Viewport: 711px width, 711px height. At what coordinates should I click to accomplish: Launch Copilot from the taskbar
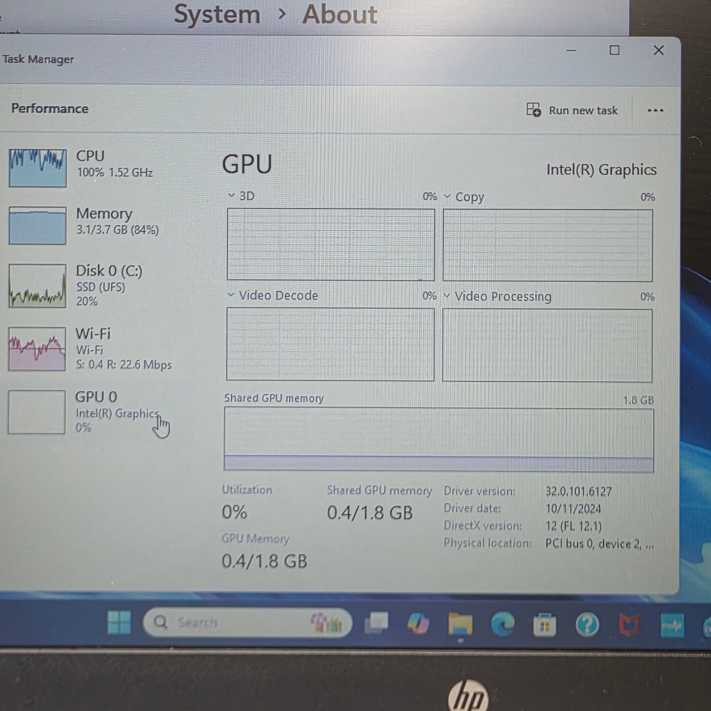pos(418,623)
